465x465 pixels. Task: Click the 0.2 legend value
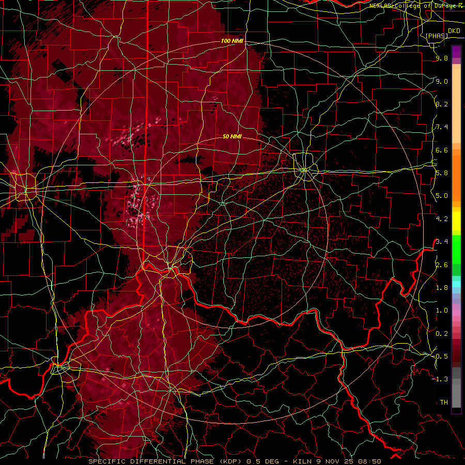coord(442,333)
